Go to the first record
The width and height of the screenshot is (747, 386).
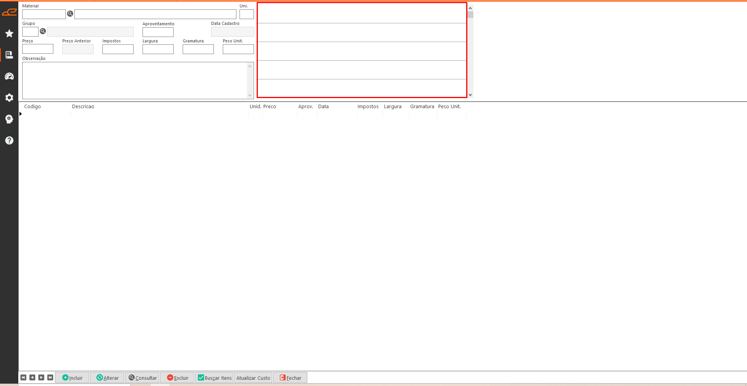point(23,377)
